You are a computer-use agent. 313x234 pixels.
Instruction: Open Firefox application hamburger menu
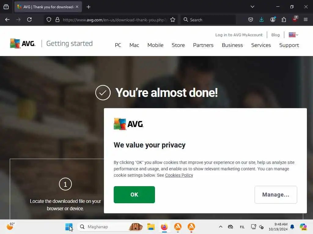click(306, 19)
